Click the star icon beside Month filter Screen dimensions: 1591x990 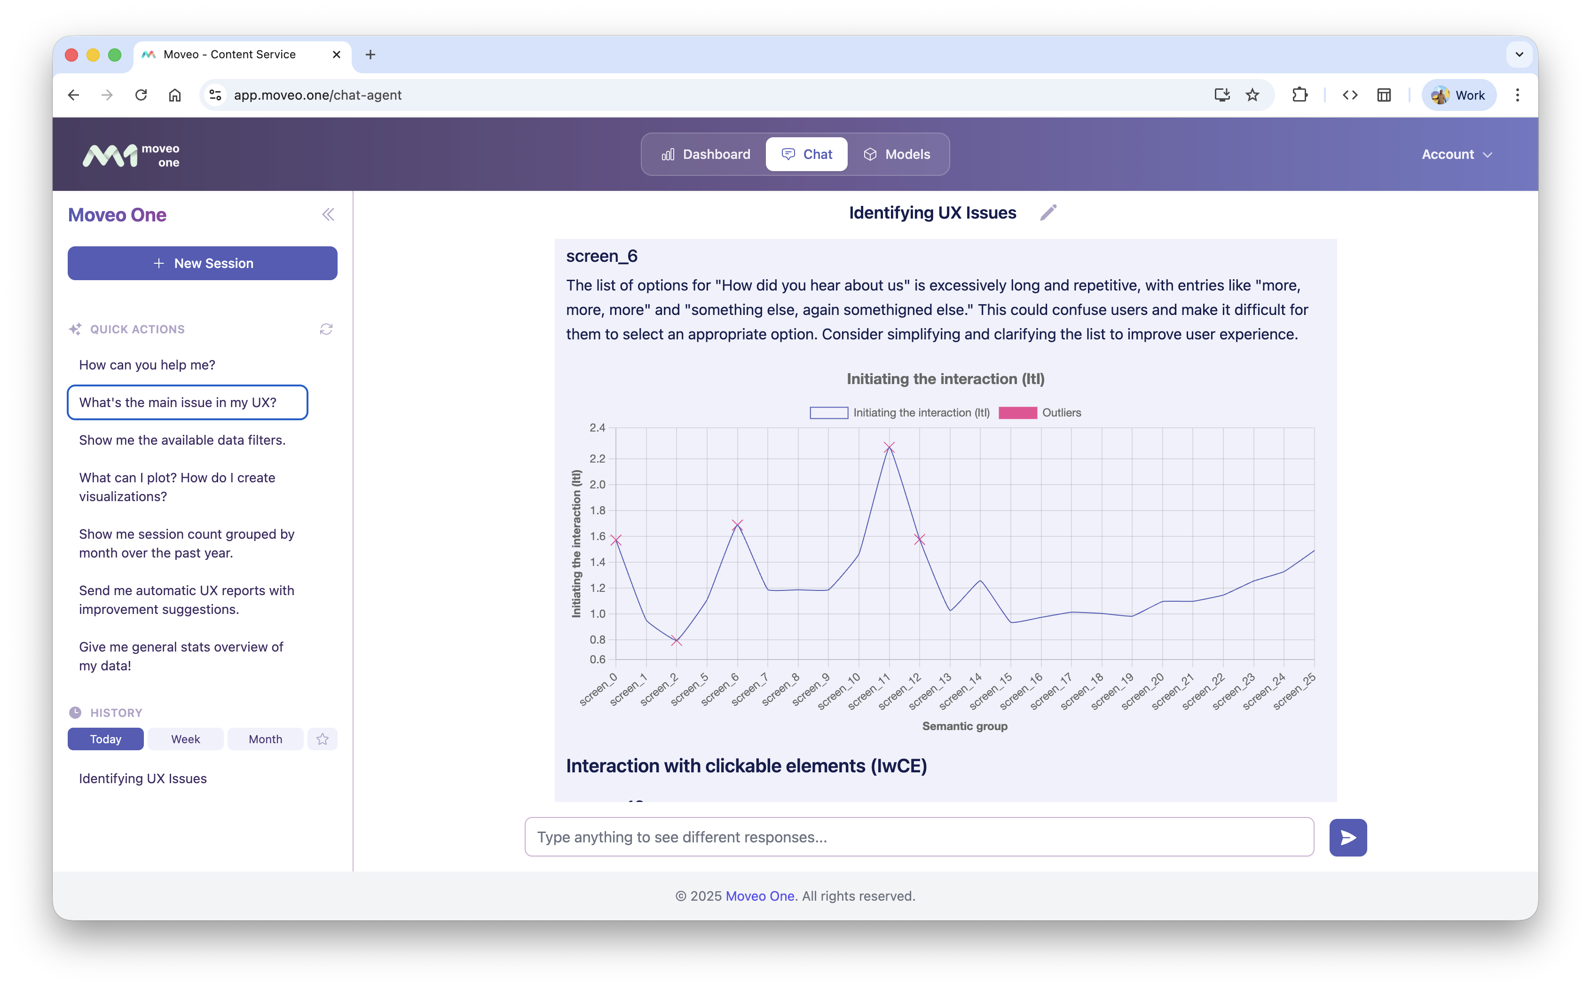click(322, 739)
